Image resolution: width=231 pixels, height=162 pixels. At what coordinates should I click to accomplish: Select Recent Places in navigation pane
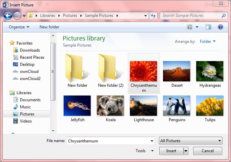pyautogui.click(x=32, y=57)
